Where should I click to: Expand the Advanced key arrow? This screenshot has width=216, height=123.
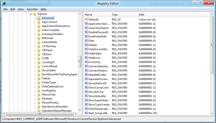(x=35, y=18)
